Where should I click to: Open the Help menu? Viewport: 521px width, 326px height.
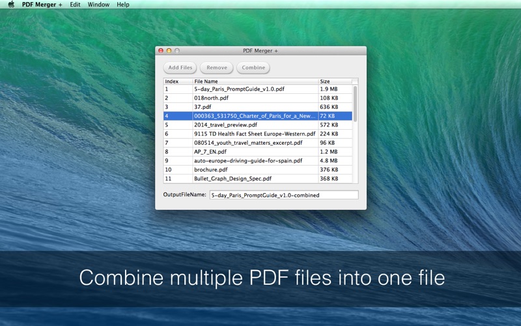point(123,5)
